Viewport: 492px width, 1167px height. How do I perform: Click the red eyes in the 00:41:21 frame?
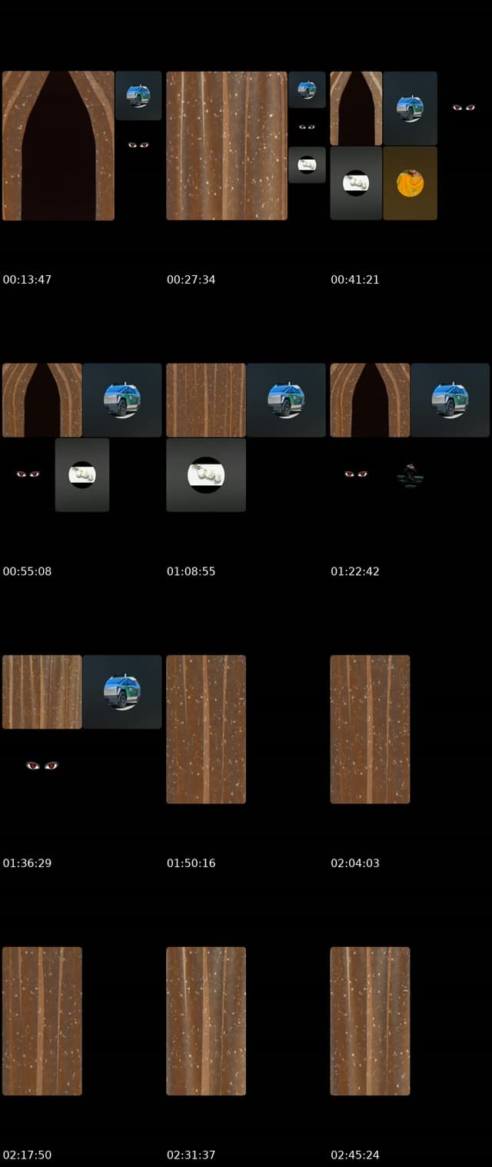[464, 108]
